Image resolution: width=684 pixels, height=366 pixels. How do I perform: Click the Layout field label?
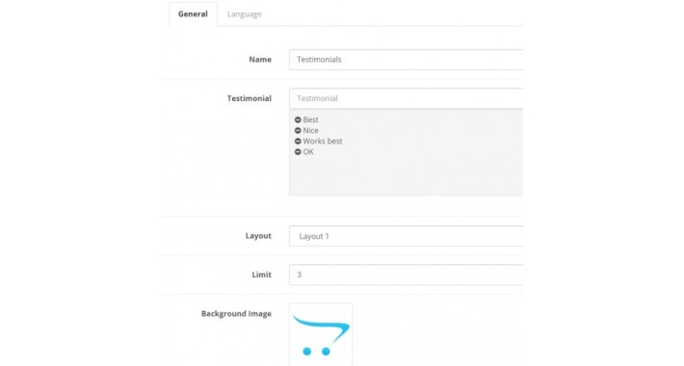(258, 236)
